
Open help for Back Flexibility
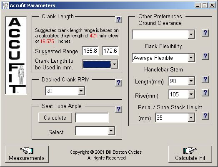coord(205,56)
